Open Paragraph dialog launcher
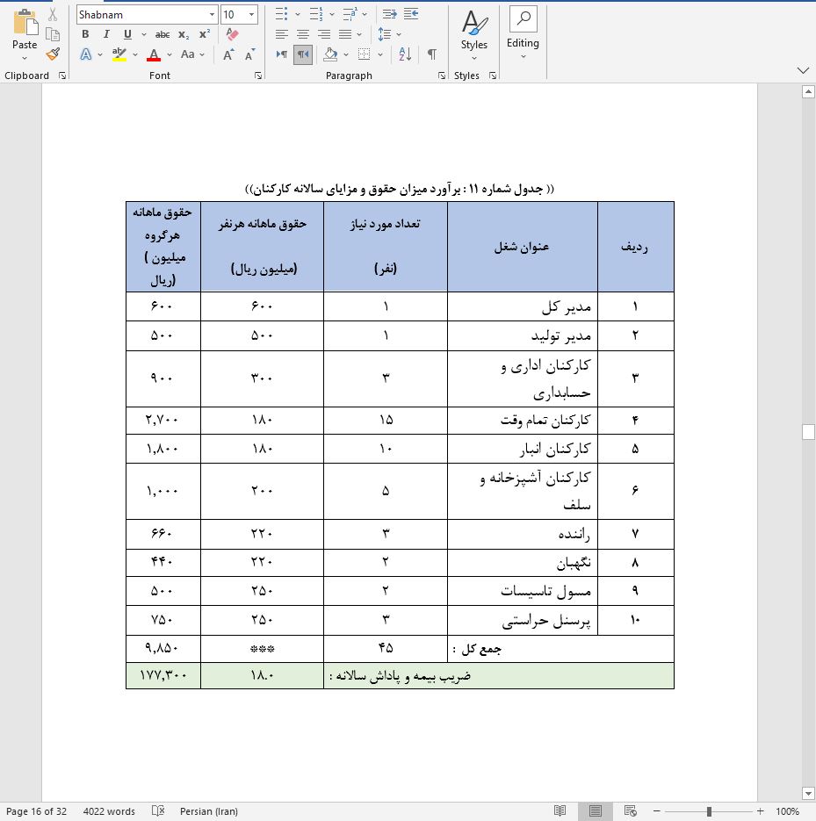The height and width of the screenshot is (821, 816). point(442,76)
